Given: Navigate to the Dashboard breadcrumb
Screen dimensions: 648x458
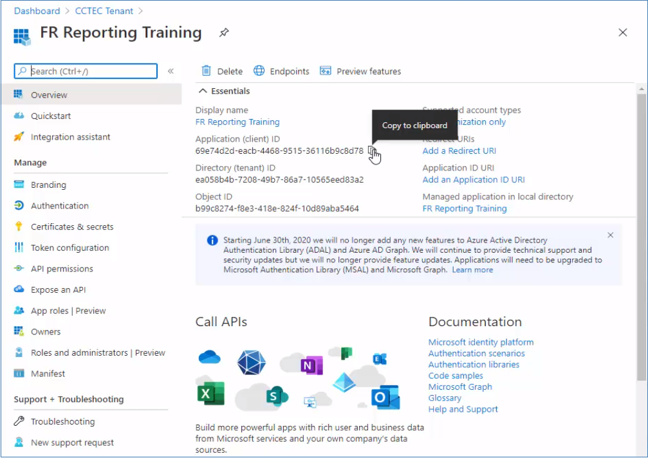Looking at the screenshot, I should [37, 11].
